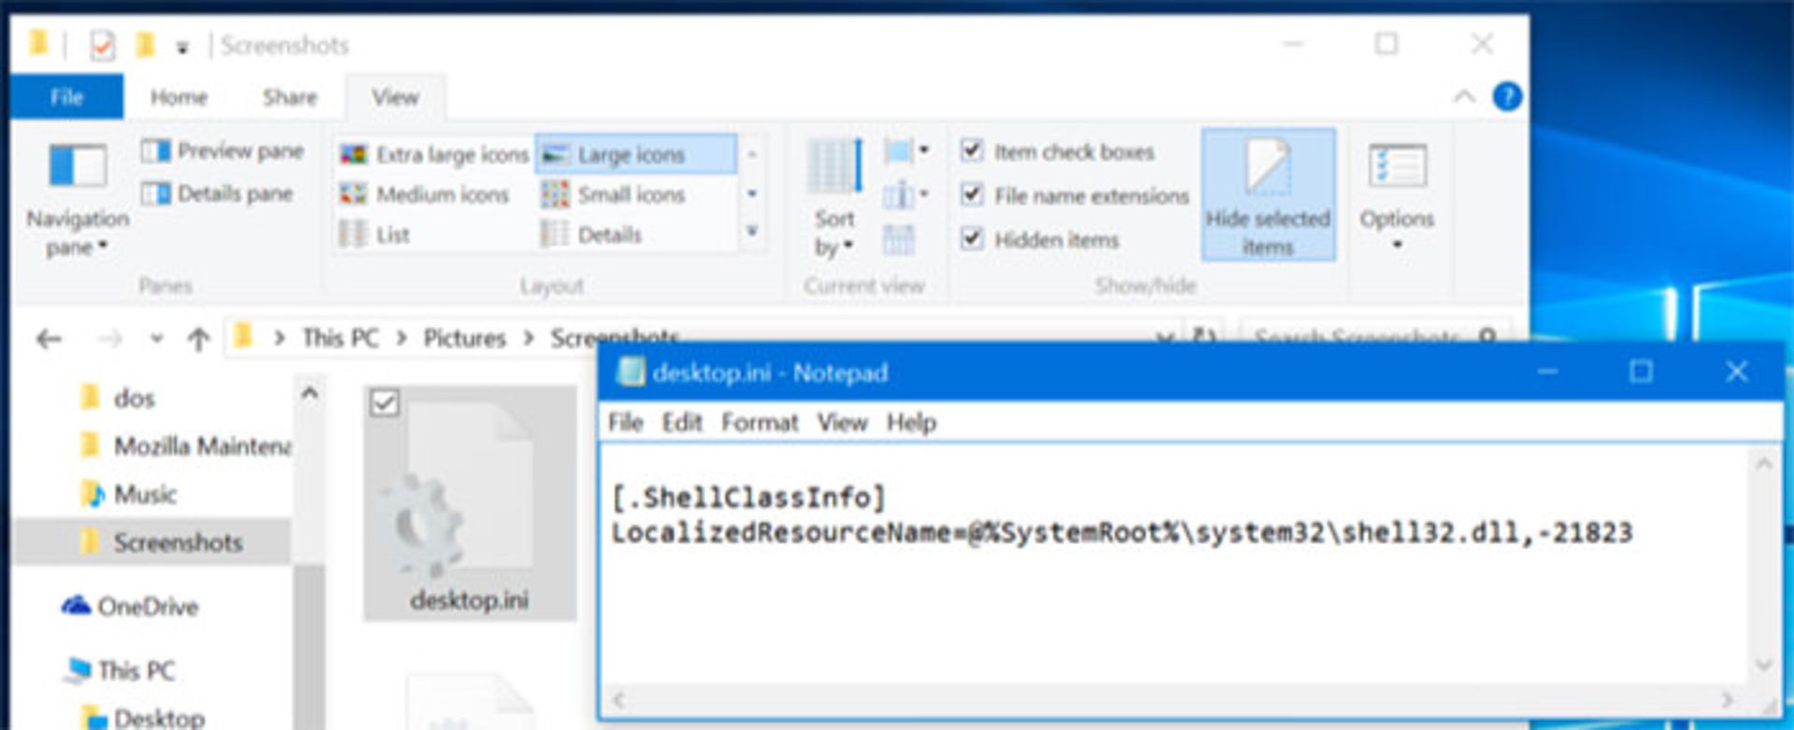The height and width of the screenshot is (730, 1794).
Task: Open the Help question mark icon
Action: coord(1506,97)
